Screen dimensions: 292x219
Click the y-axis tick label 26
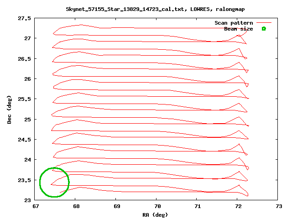pyautogui.click(x=27, y=79)
